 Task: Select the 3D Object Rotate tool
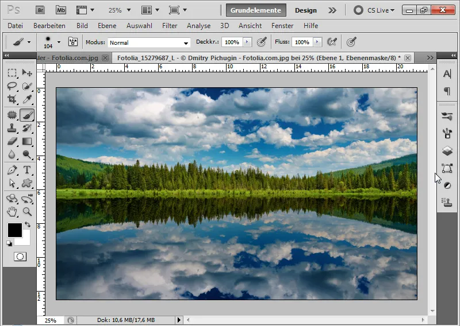[x=11, y=199]
